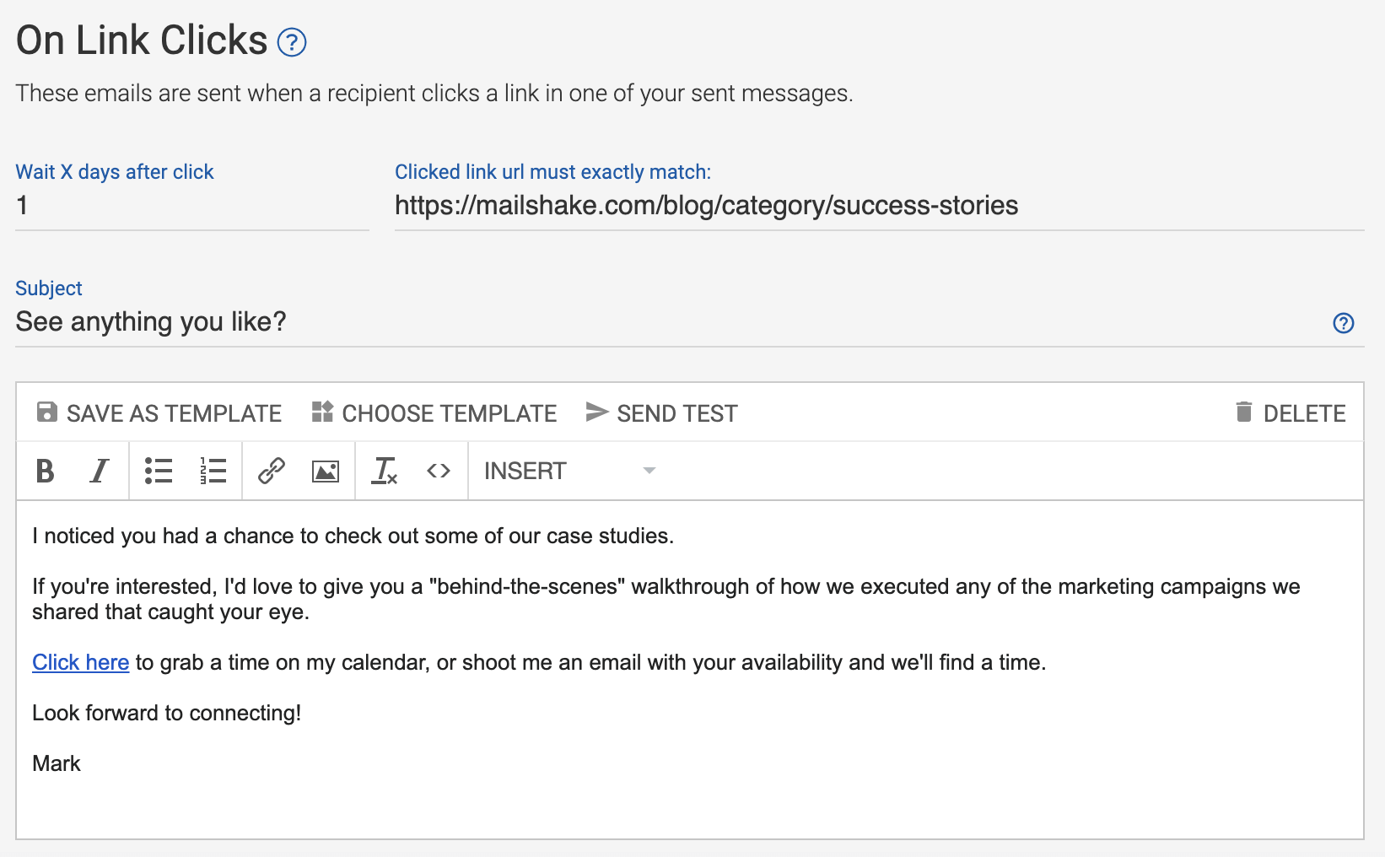Apply italic formatting to text
Viewport: 1385px width, 857px height.
[x=100, y=471]
